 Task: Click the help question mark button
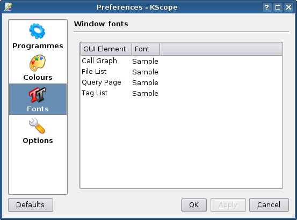[x=267, y=7]
